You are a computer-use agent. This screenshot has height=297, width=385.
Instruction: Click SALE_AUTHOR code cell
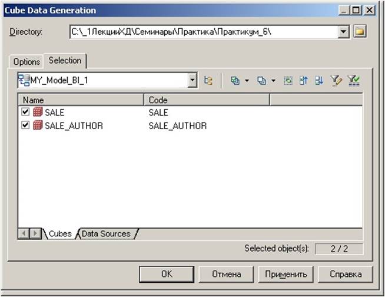[x=178, y=126]
